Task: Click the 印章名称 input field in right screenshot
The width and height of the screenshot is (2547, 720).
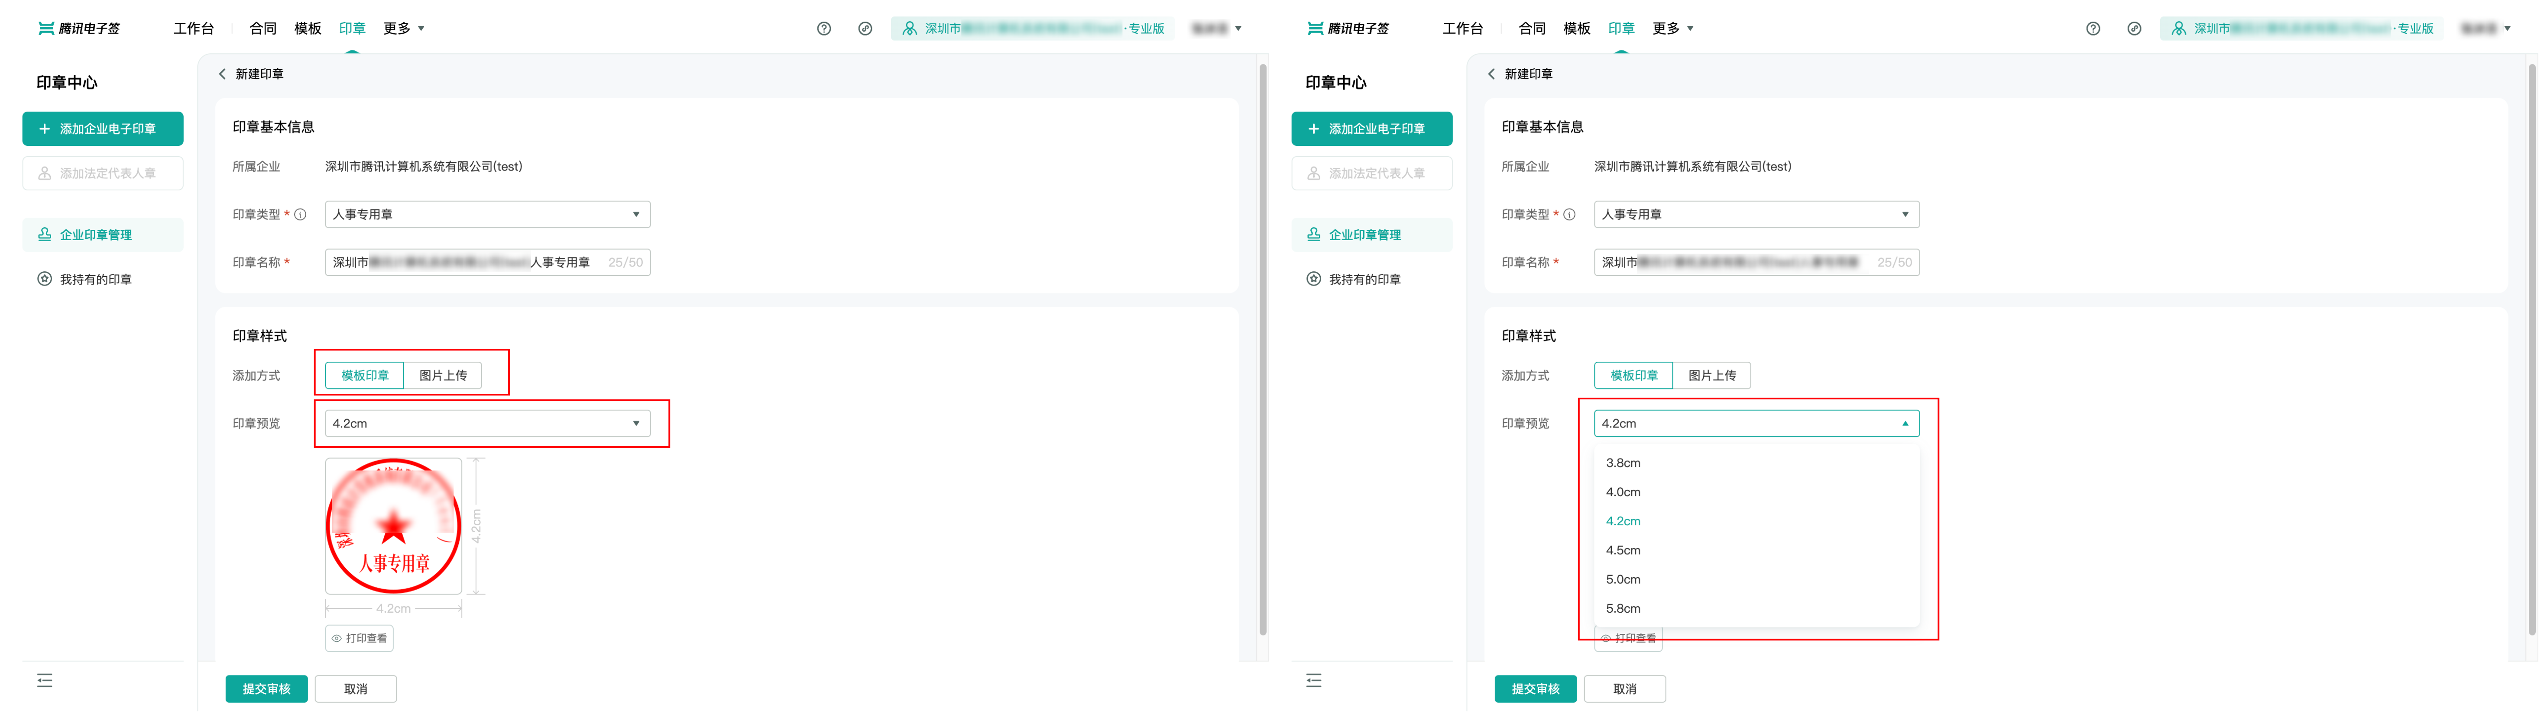Action: point(1757,263)
